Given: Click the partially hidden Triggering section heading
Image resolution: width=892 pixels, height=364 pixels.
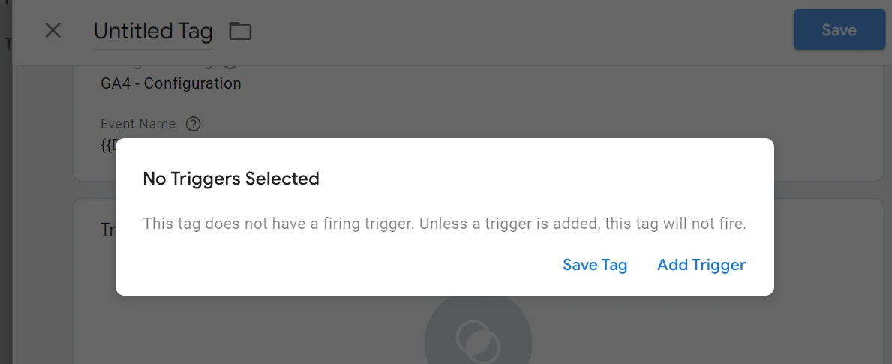Looking at the screenshot, I should [x=107, y=230].
